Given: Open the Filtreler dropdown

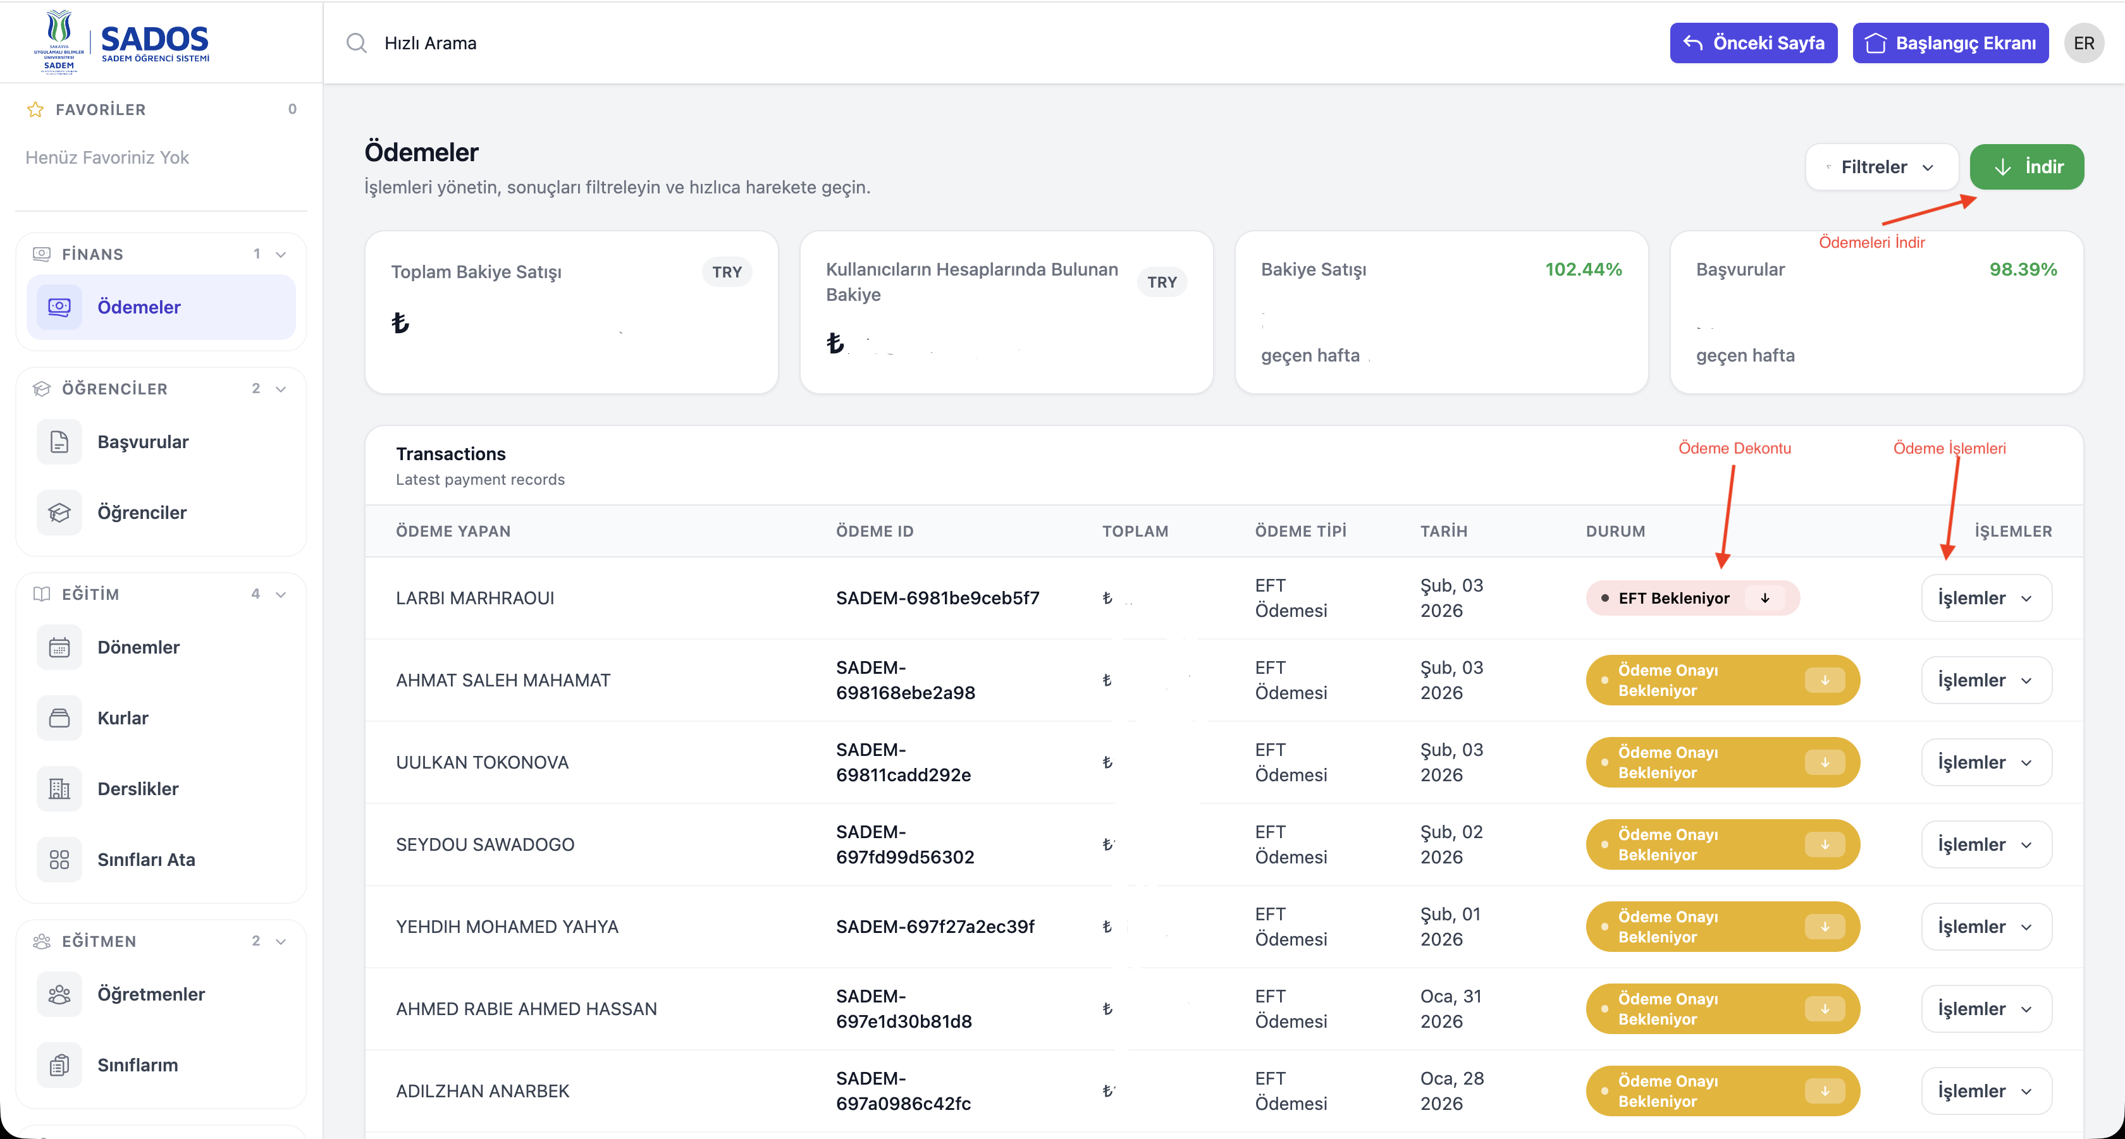Looking at the screenshot, I should pos(1882,167).
